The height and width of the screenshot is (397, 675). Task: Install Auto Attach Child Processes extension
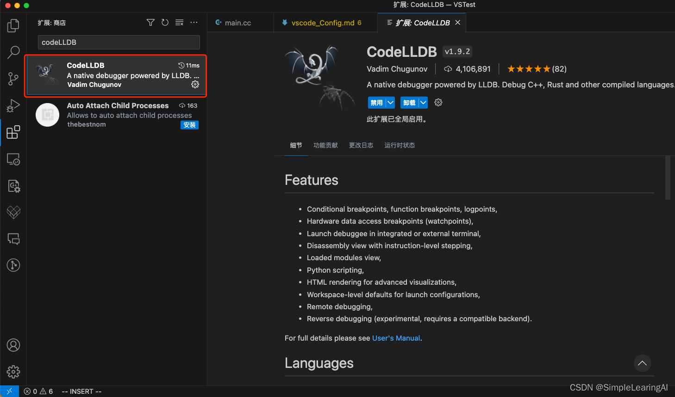click(x=189, y=125)
